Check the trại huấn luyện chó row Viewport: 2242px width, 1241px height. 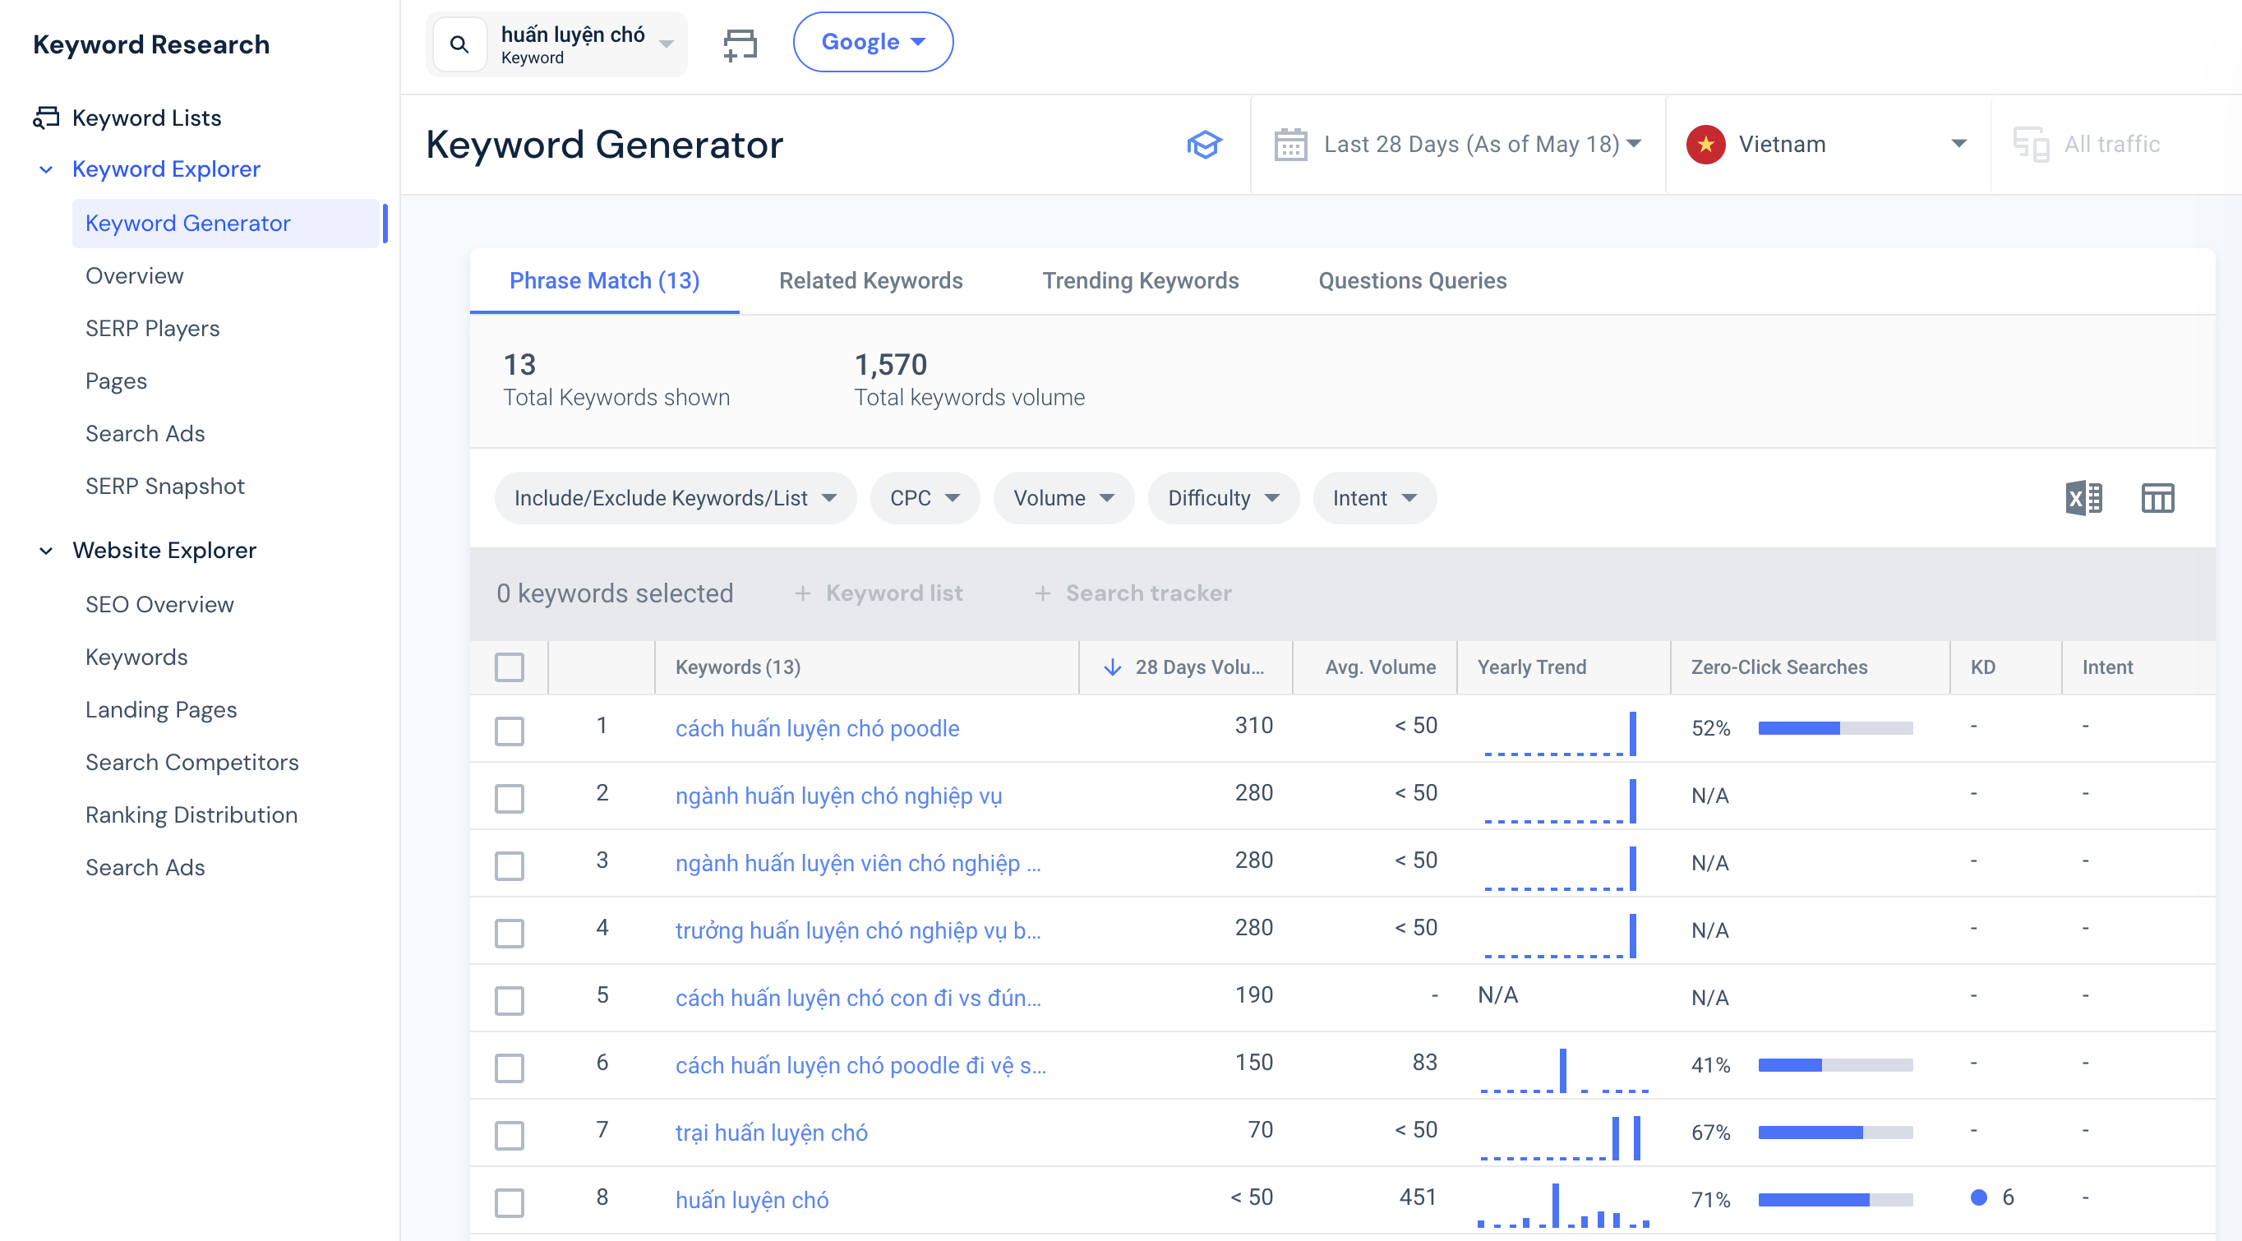pyautogui.click(x=510, y=1136)
